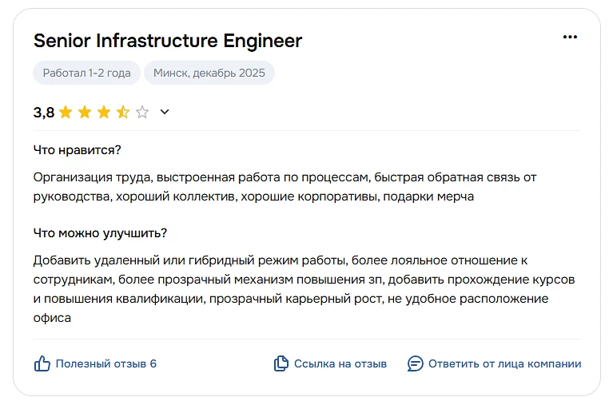Copy link using Ссылка на отзыв

pos(340,364)
